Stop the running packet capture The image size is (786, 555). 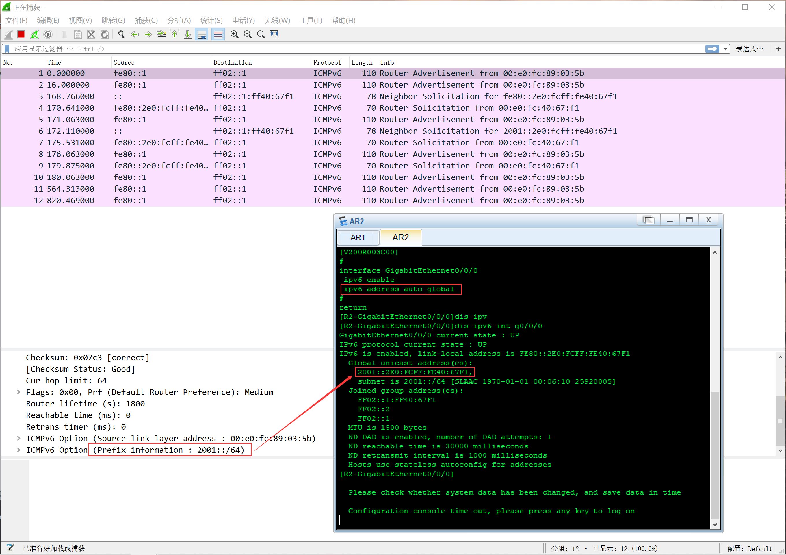(x=21, y=35)
